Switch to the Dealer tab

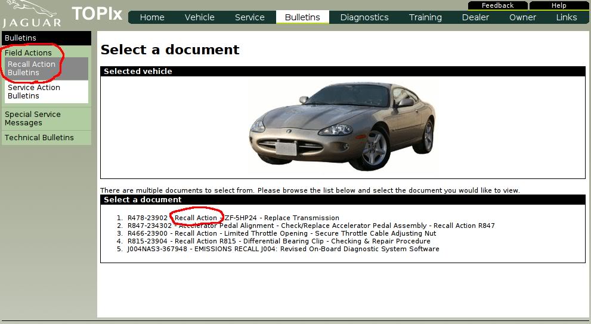tap(475, 17)
